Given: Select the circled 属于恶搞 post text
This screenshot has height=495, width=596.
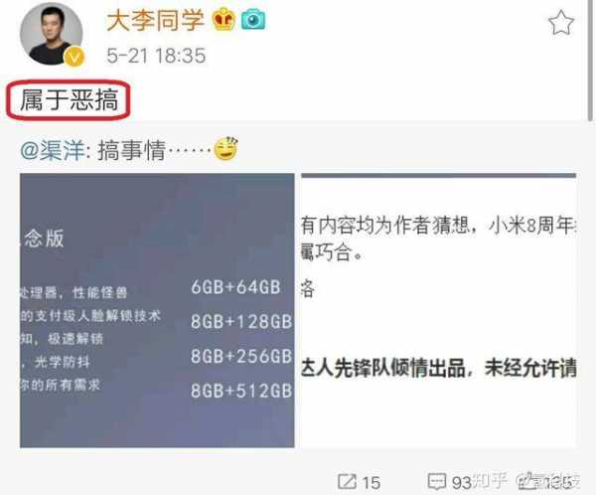Looking at the screenshot, I should (x=69, y=100).
